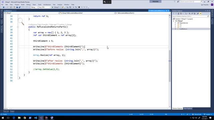Viewport: 214px width, 120px height.
Task: Click the DemoCode repository in status bar
Action: [x=197, y=114]
